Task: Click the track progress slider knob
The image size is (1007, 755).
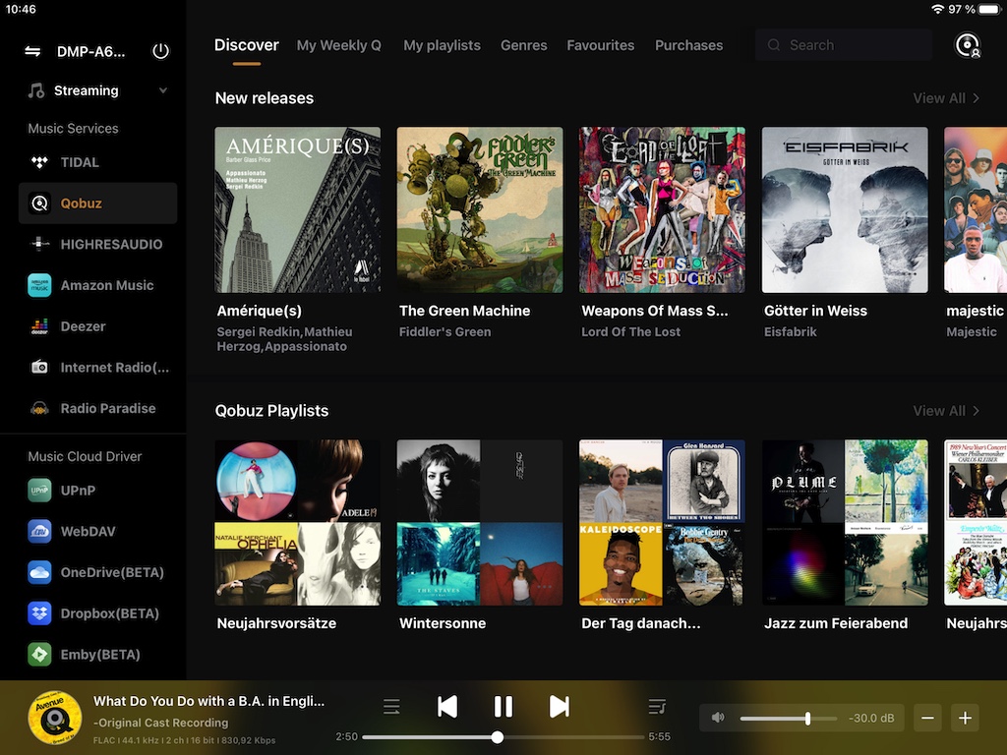Action: click(497, 737)
